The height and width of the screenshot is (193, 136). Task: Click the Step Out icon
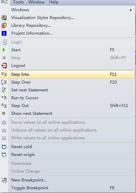point(4,106)
